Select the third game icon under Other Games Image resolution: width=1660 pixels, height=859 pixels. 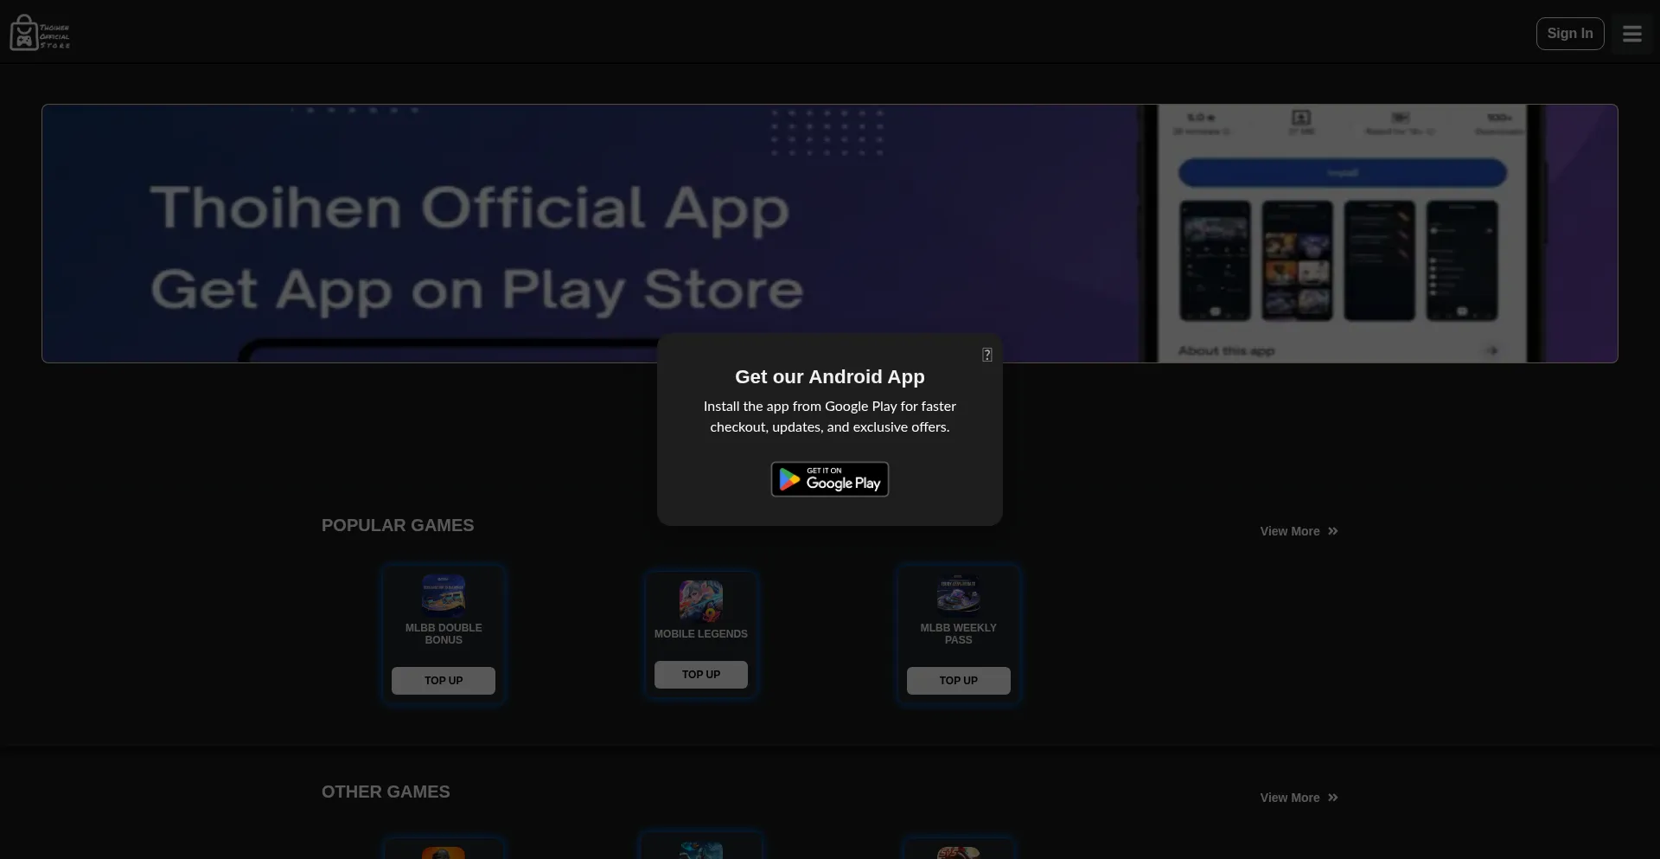(x=958, y=852)
